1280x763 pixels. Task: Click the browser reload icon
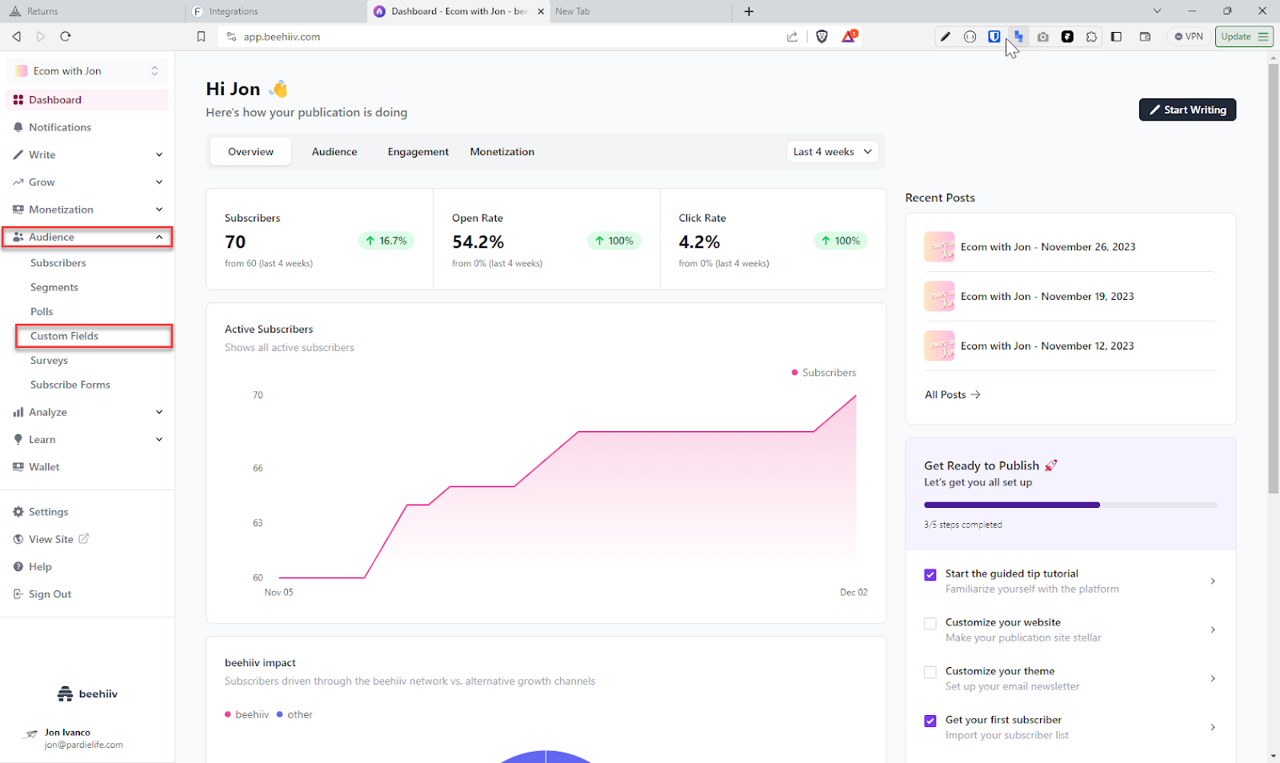66,36
